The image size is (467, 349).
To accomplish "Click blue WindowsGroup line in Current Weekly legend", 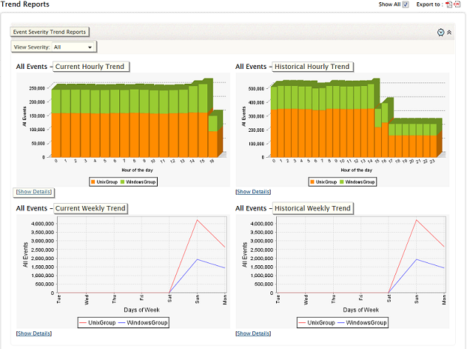I will pyautogui.click(x=121, y=323).
